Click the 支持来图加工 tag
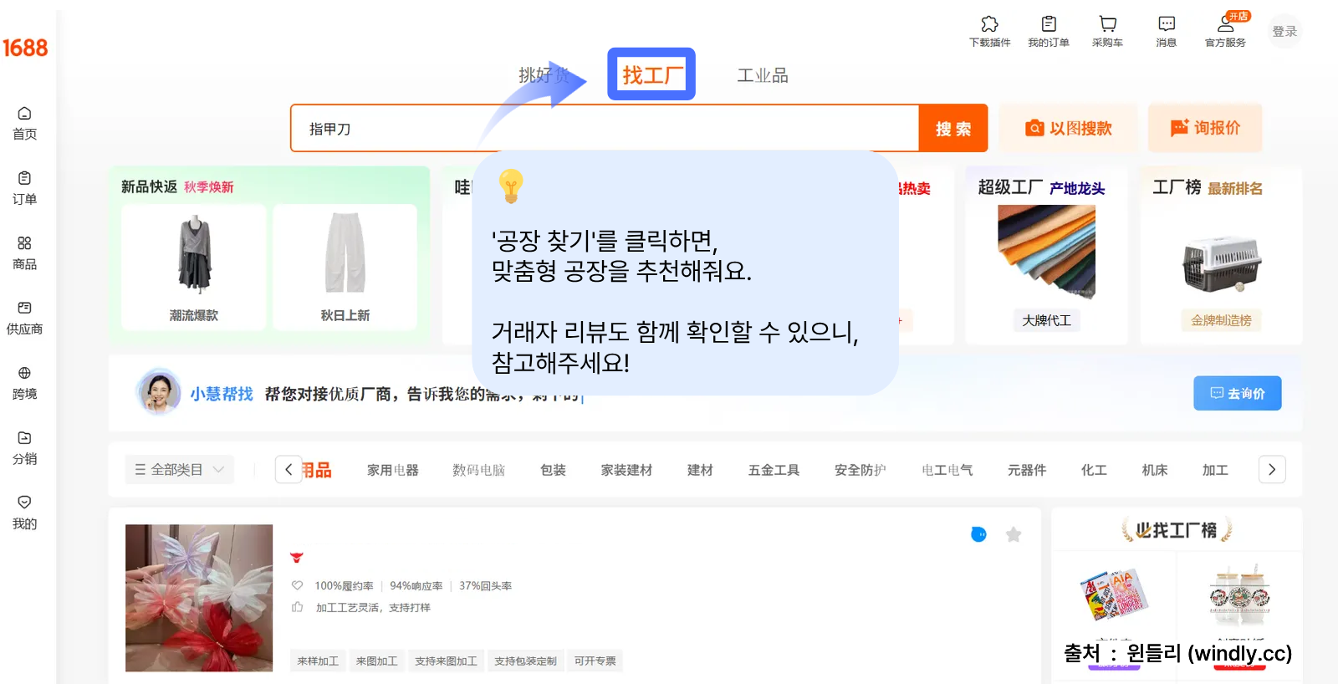Image resolution: width=1338 pixels, height=694 pixels. 447,661
